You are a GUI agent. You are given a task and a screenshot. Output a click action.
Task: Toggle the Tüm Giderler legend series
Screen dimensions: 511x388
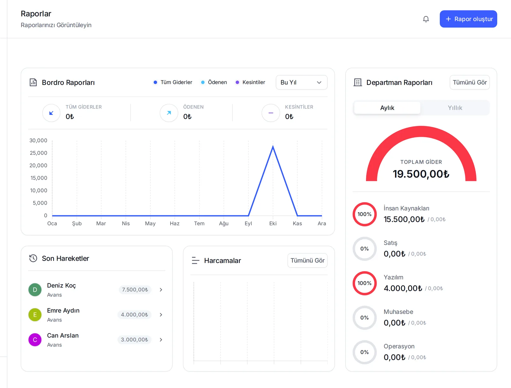[173, 82]
